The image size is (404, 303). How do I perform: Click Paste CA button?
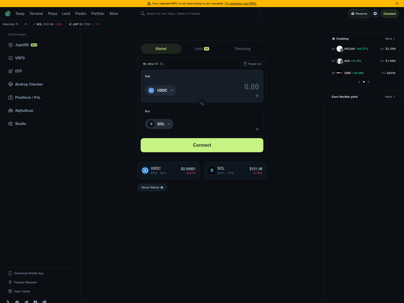(x=252, y=64)
